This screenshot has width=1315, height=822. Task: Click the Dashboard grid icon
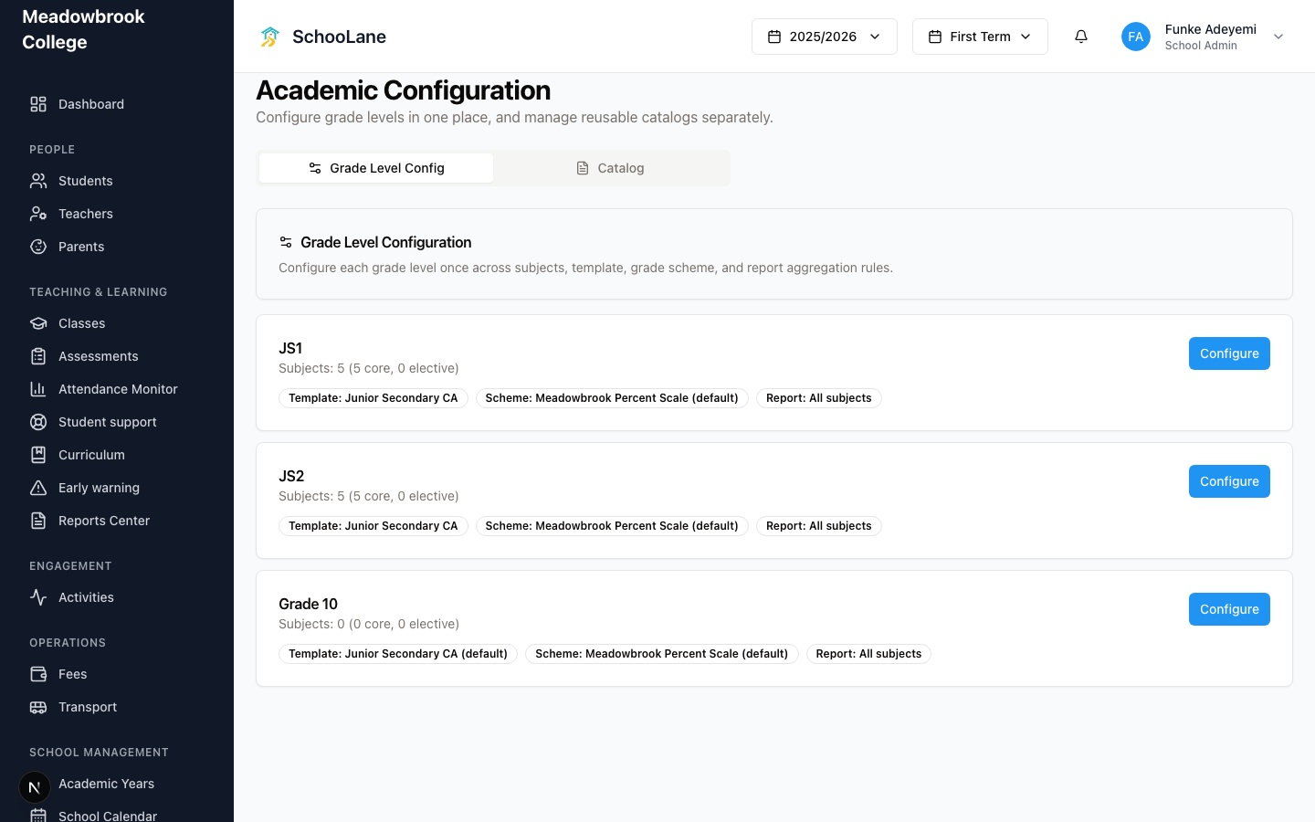coord(38,104)
